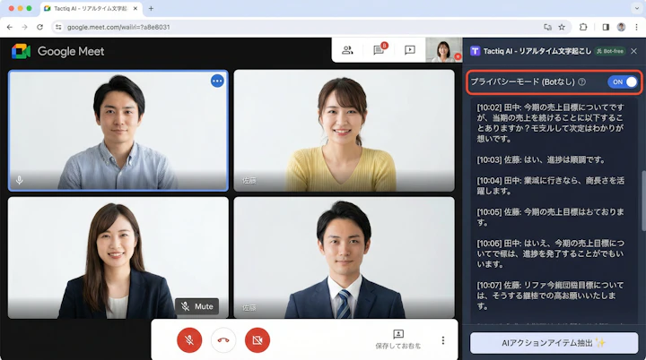Open the participants people icon

point(347,50)
